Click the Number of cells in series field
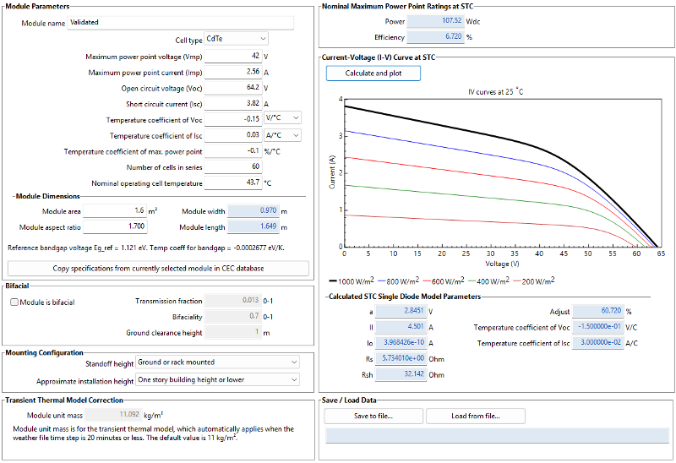676x463 pixels. 232,166
